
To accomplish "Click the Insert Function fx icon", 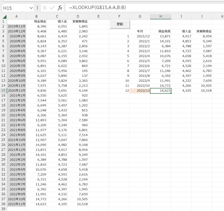I will click(x=60, y=8).
